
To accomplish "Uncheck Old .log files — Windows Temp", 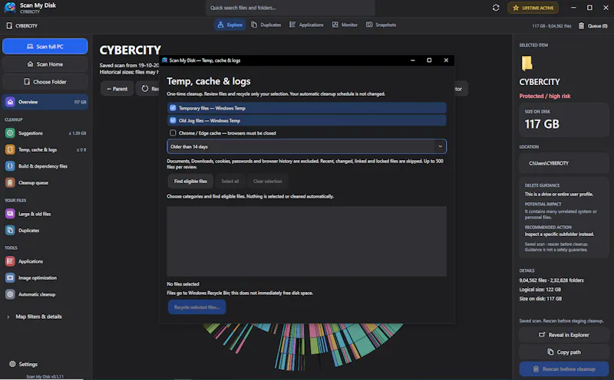I will 173,120.
